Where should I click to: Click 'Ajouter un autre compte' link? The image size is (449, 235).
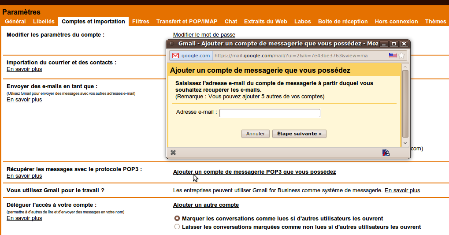point(206,205)
